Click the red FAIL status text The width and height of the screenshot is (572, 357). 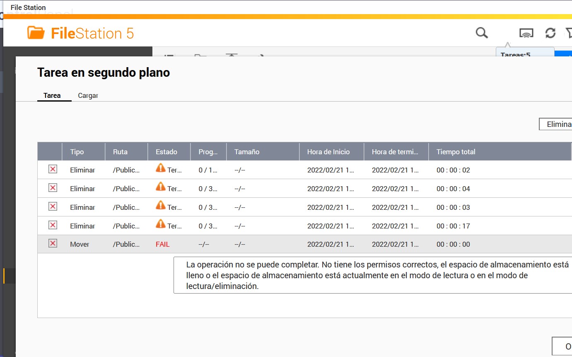tap(163, 244)
